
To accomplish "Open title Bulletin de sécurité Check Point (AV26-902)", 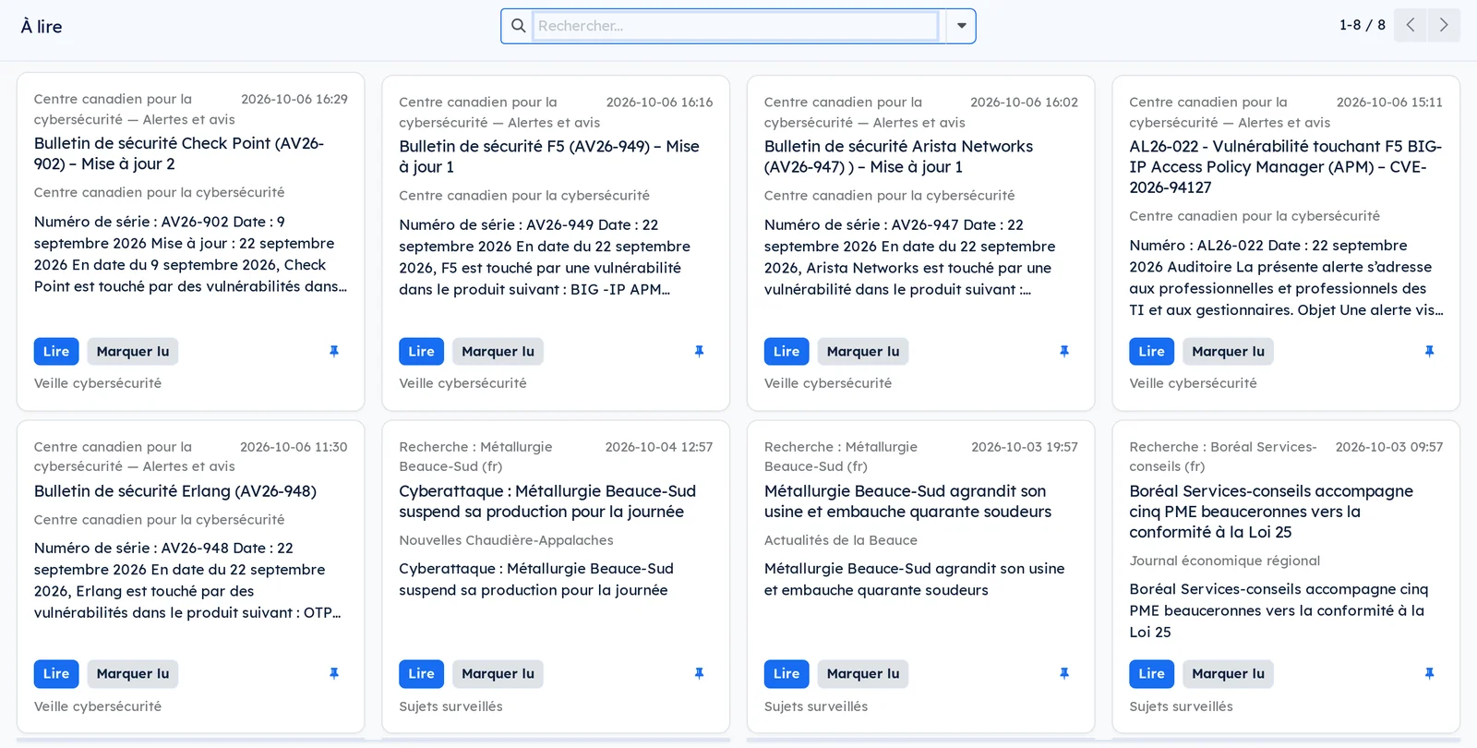I will [179, 153].
